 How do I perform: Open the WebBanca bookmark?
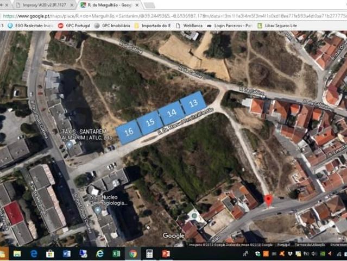pos(190,26)
